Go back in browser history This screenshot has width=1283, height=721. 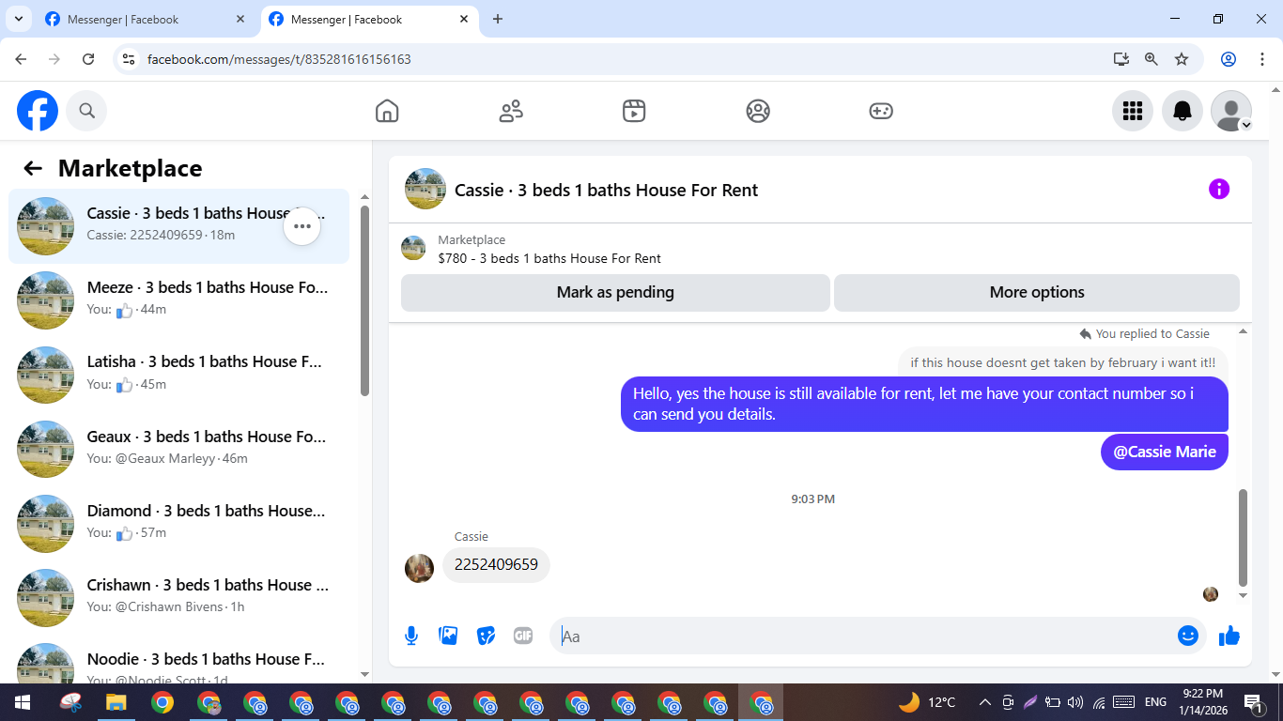[x=21, y=59]
